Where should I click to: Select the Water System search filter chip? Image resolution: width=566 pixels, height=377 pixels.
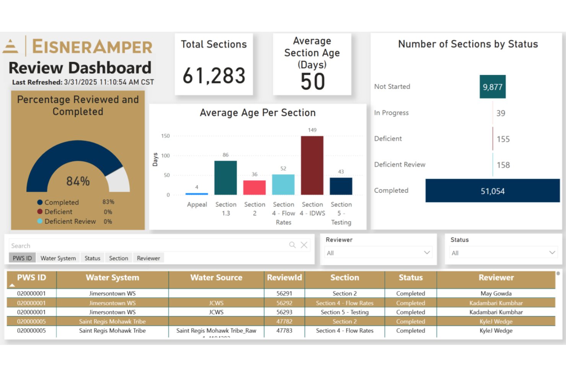pos(58,258)
